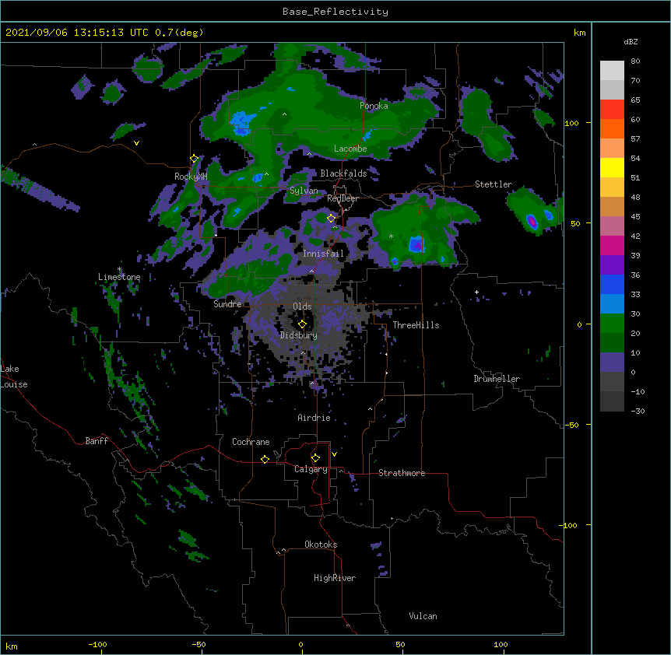This screenshot has width=671, height=655.
Task: Click the Calgary city label
Action: (x=311, y=469)
